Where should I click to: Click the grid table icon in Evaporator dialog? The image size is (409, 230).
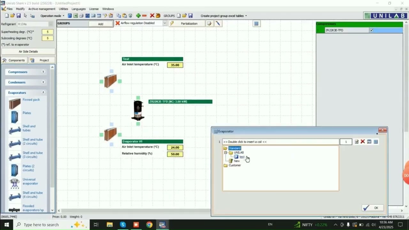[x=376, y=142]
